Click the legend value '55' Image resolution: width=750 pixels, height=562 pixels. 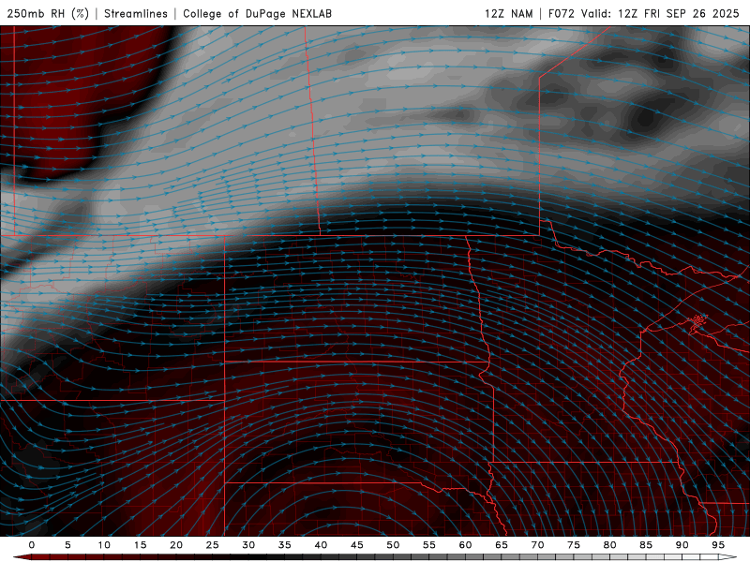click(429, 545)
